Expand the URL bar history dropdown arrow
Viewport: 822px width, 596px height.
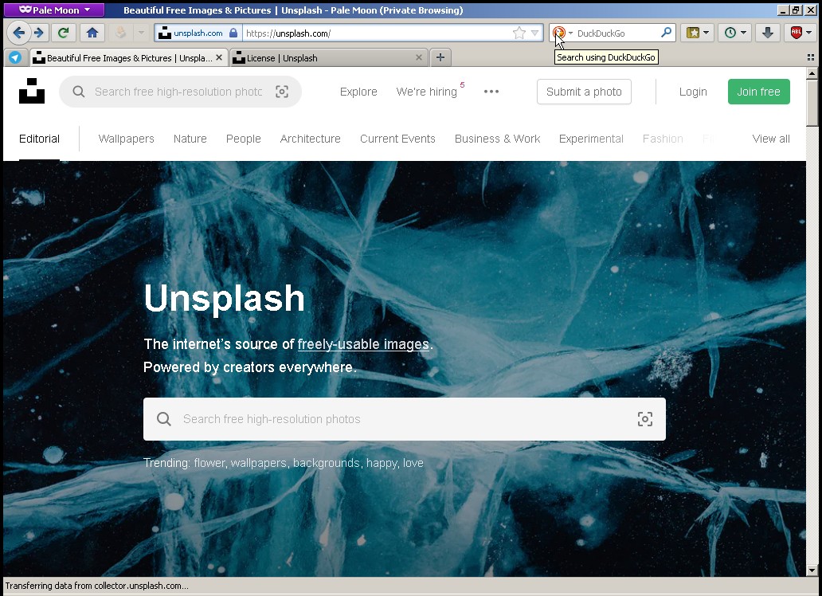click(x=534, y=33)
